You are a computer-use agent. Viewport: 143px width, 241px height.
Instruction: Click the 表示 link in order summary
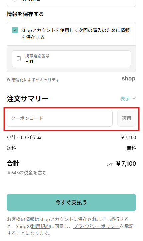coord(125,98)
